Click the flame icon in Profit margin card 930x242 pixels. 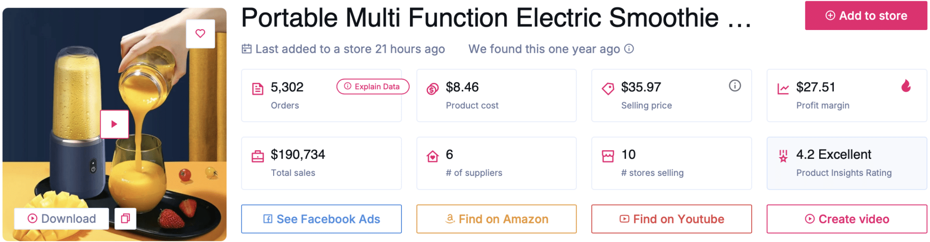pos(906,86)
